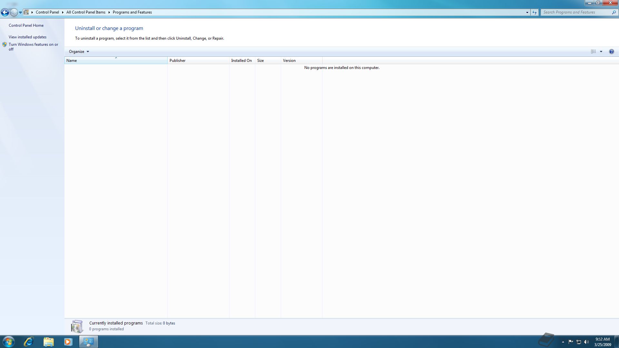Click 'Currently installed programs' text
This screenshot has width=619, height=348.
[x=116, y=323]
